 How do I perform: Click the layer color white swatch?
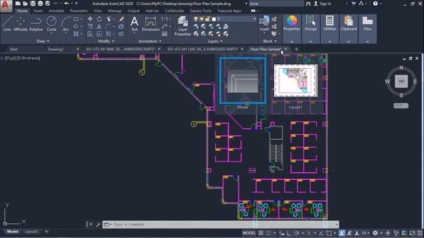(214, 19)
